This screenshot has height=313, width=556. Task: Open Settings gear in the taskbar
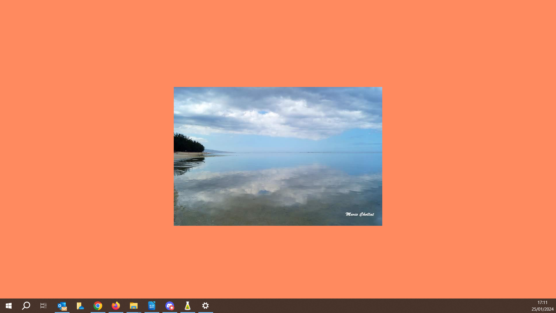point(206,306)
